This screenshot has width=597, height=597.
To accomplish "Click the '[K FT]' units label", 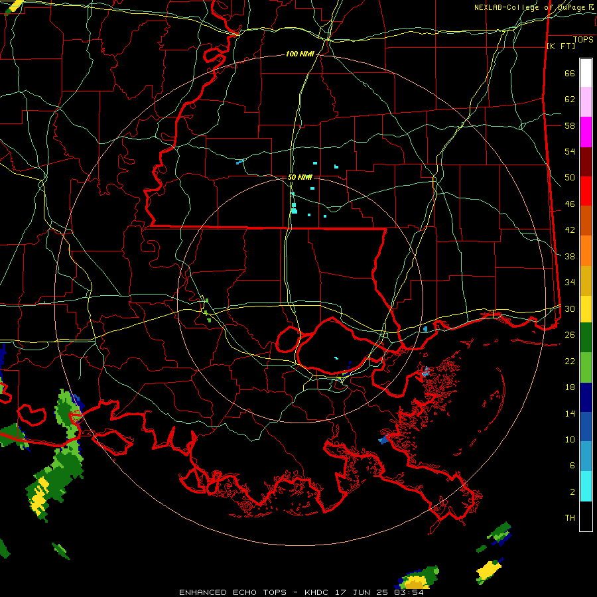I will pos(561,46).
